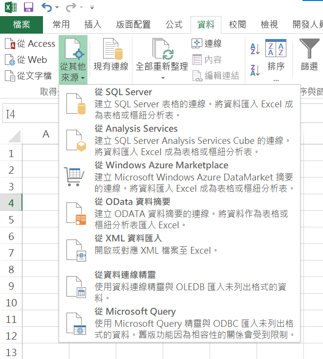Select row 2 header
Screen dimensions: 323x359
point(11,170)
